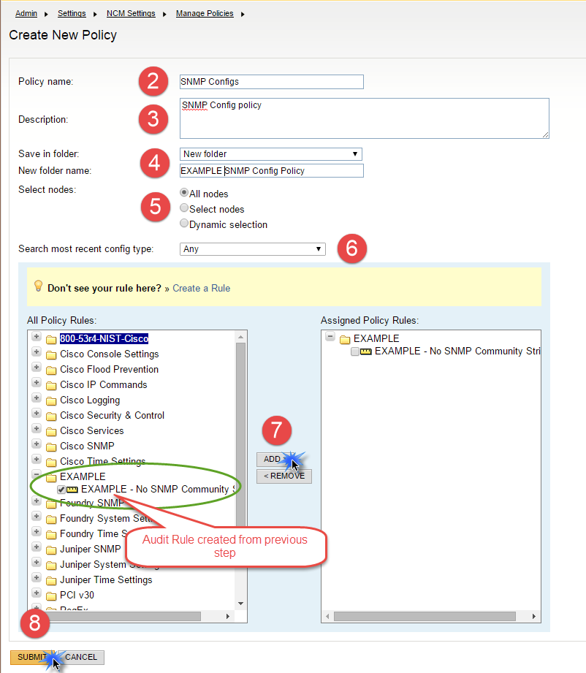This screenshot has height=673, width=586.
Task: Click the EXAMPLE - No SNMP Community text in Assigned Policy Rules
Action: coord(457,351)
